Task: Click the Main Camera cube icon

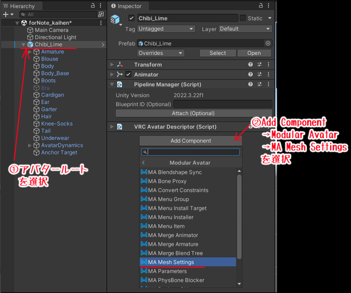Action: tap(30, 30)
